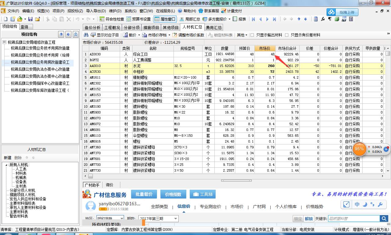Screen dimensions: 391x235
Task: Select 杭锦后旗公安局指挥中心改造建设工 project
Action: pyautogui.click(x=40, y=83)
